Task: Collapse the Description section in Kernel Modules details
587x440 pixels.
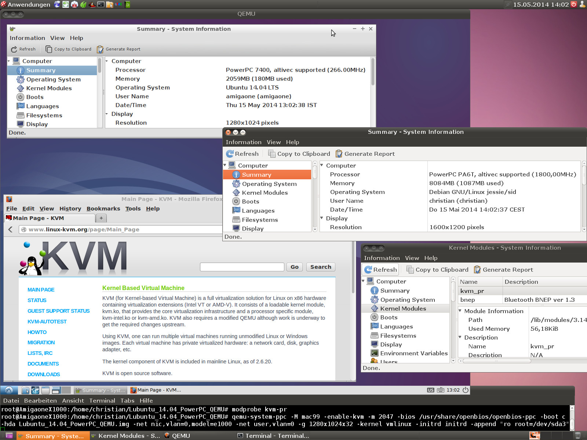Action: tap(460, 337)
